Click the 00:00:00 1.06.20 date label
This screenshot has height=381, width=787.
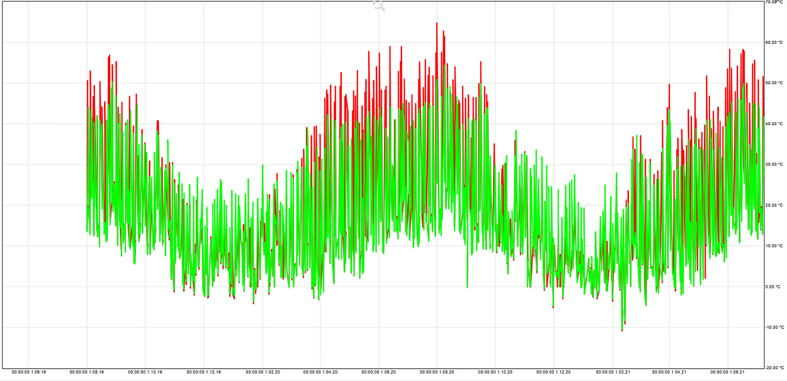point(378,372)
